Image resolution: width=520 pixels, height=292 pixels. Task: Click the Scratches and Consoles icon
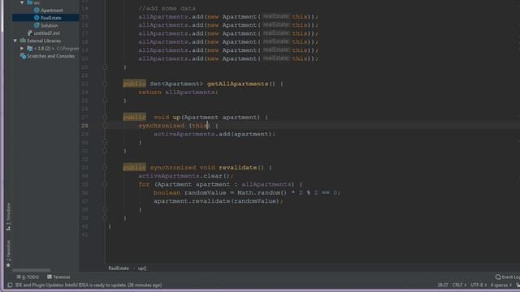pyautogui.click(x=23, y=56)
